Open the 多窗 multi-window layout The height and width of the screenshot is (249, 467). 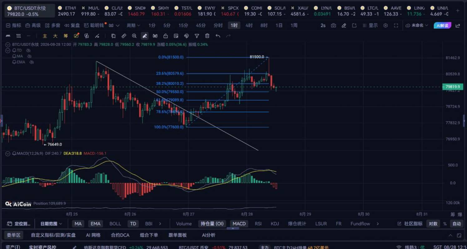click(52, 26)
